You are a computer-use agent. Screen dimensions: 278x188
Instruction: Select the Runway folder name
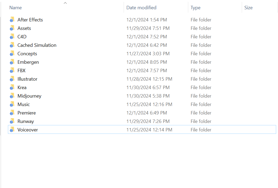click(x=26, y=121)
